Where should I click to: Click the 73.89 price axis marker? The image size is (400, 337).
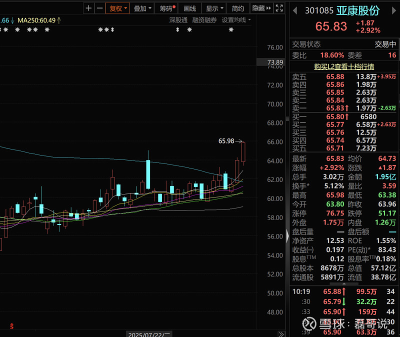pos(271,62)
